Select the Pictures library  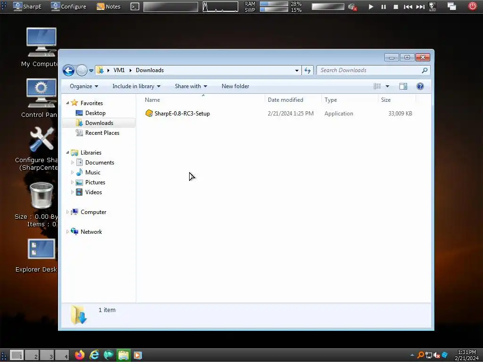[95, 182]
